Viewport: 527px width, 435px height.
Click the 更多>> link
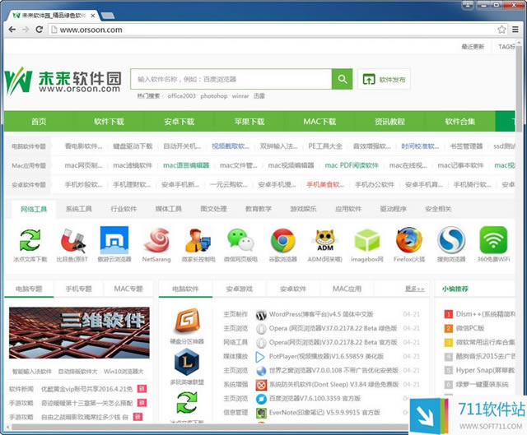click(415, 289)
